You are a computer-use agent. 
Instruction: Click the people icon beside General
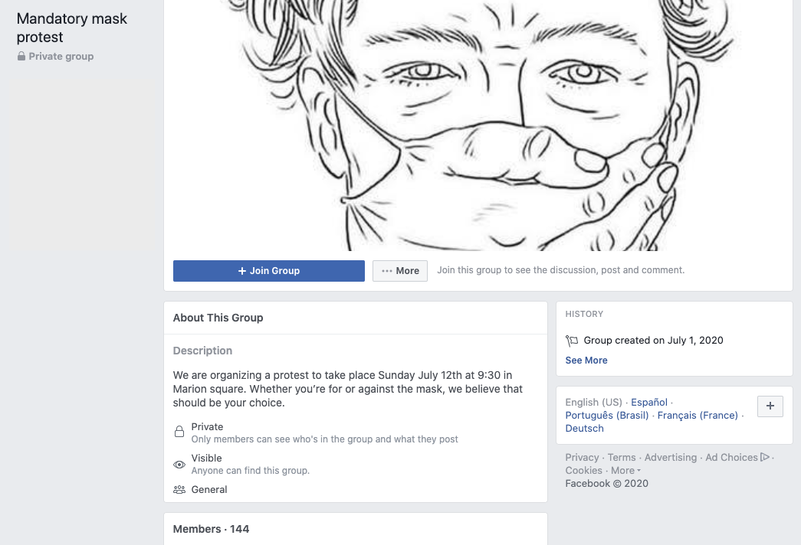(x=179, y=490)
